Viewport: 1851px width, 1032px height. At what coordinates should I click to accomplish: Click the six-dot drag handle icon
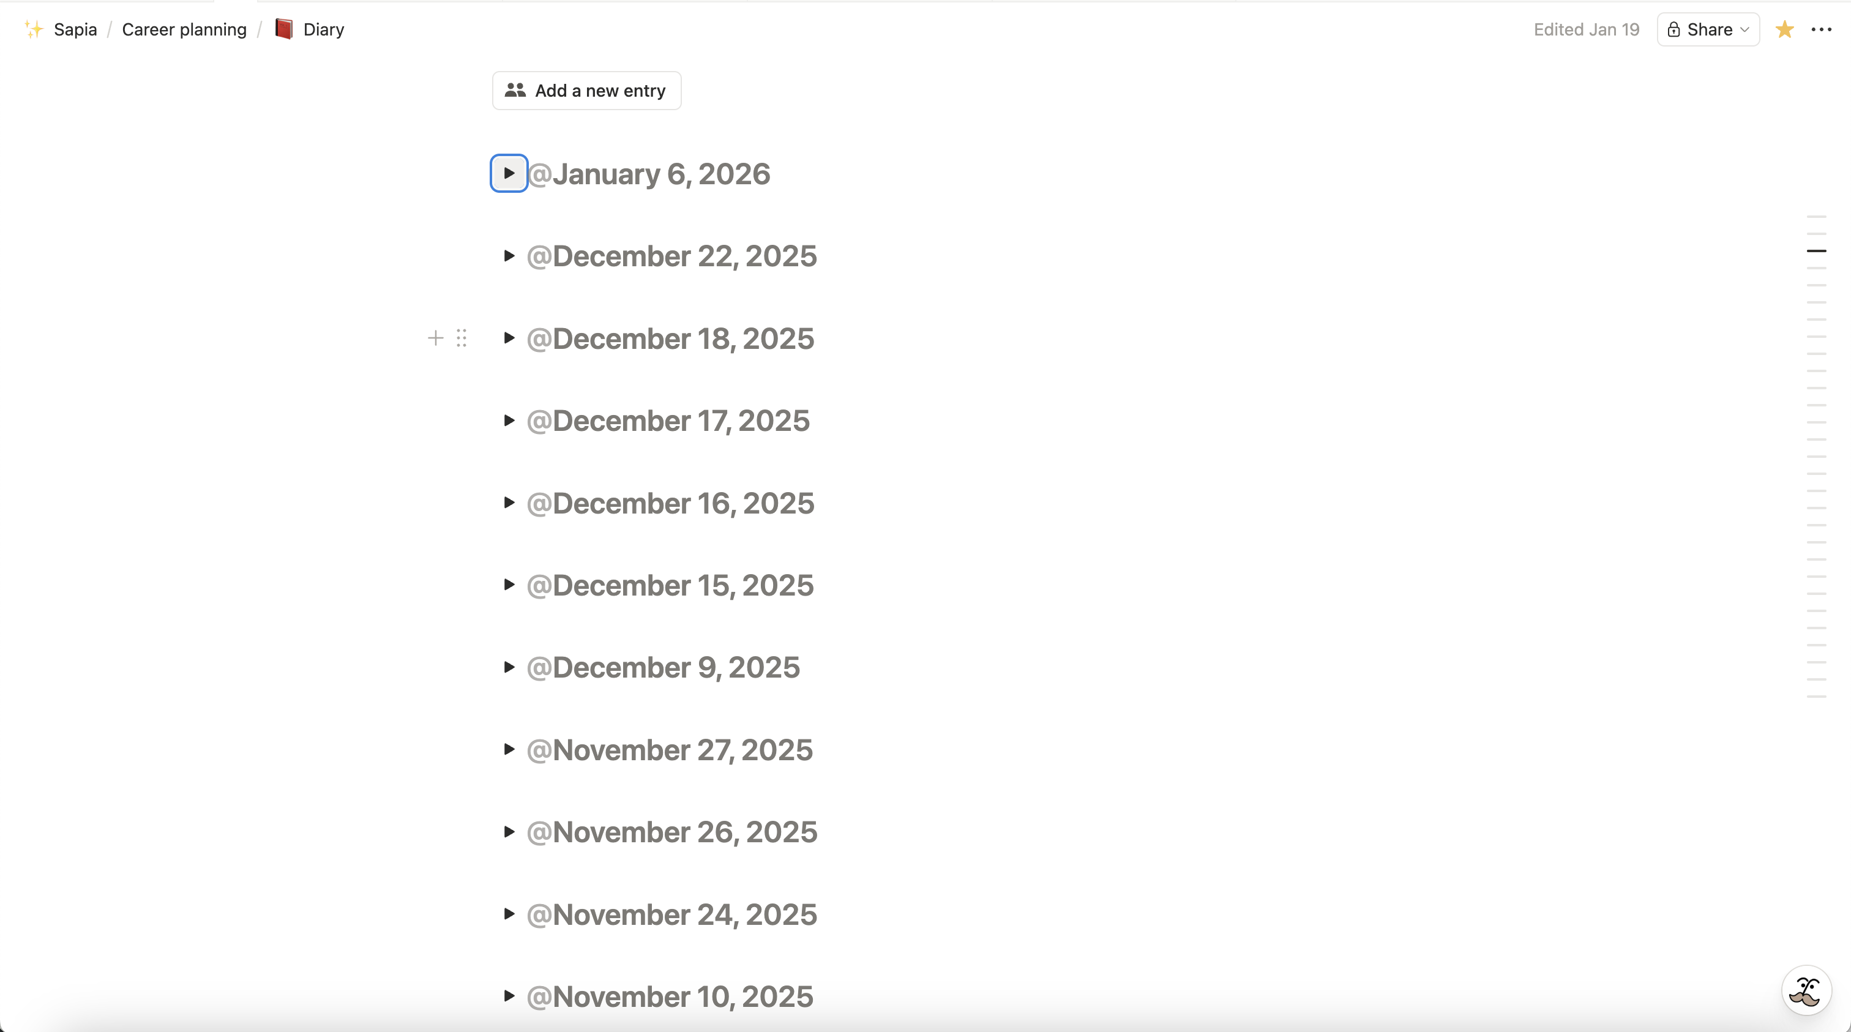pyautogui.click(x=462, y=338)
